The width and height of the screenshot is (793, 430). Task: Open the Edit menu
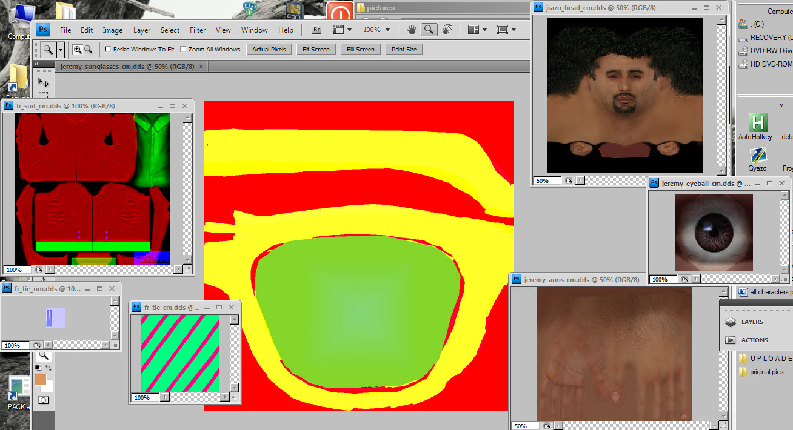point(87,30)
